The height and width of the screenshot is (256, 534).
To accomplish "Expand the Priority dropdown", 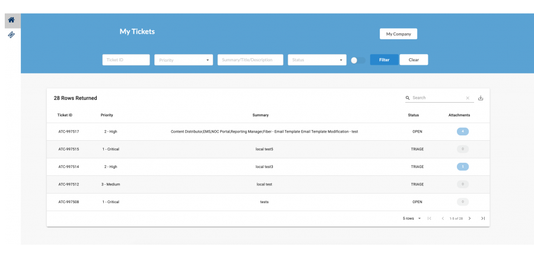I will (183, 60).
